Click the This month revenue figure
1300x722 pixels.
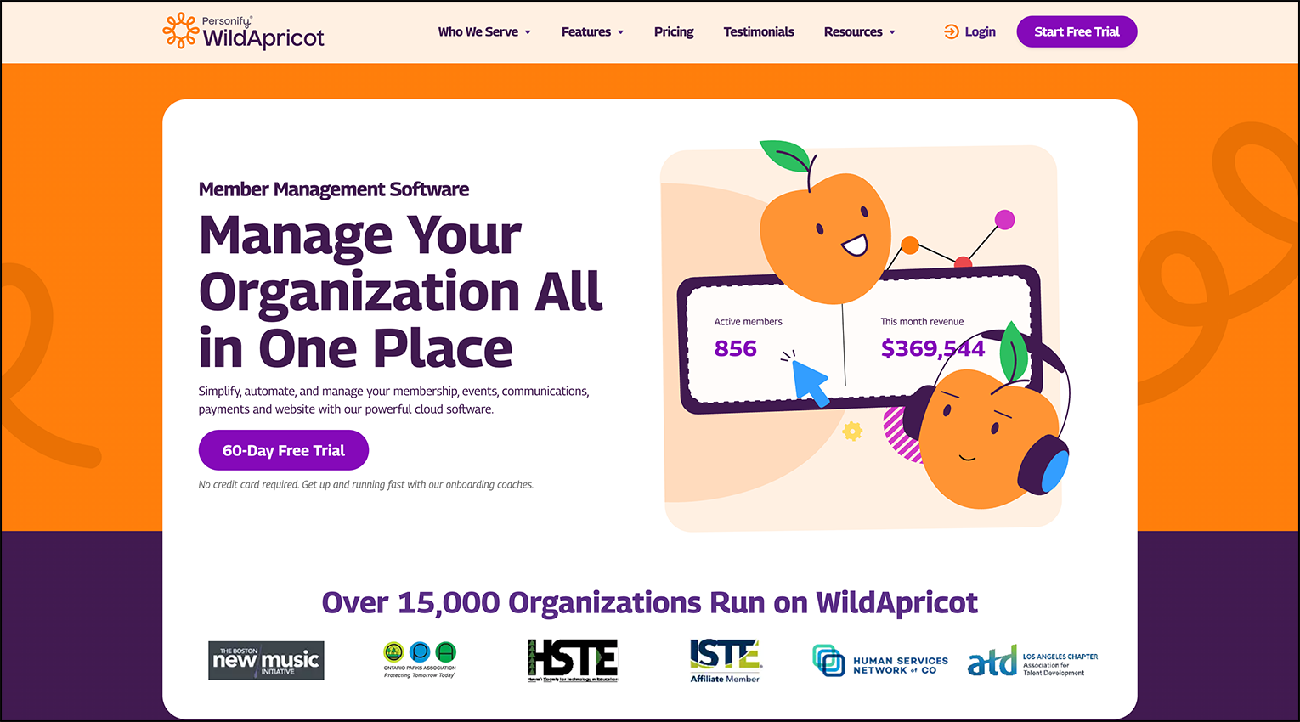coord(932,348)
